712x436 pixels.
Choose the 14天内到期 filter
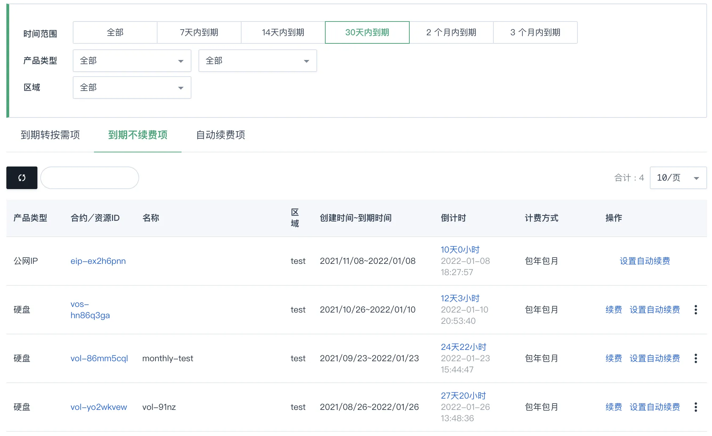pos(283,32)
